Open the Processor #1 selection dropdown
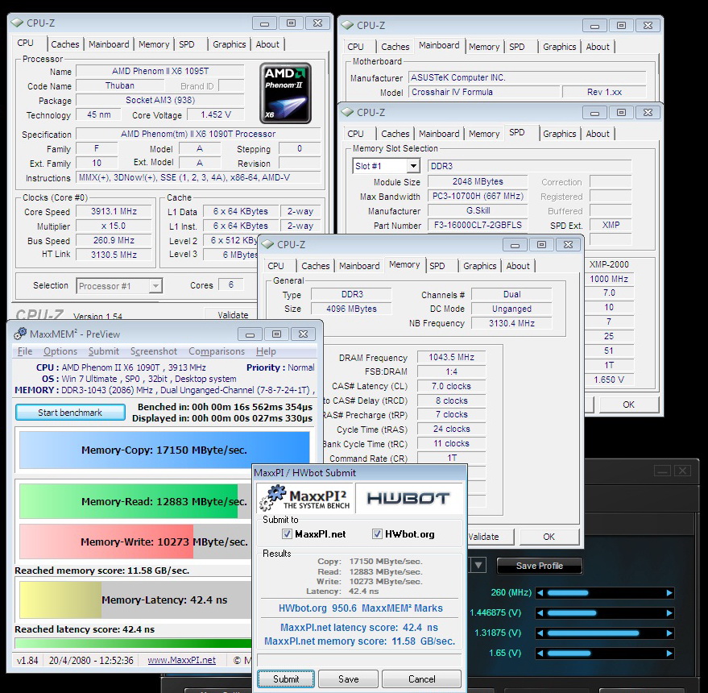The height and width of the screenshot is (693, 708). point(155,286)
